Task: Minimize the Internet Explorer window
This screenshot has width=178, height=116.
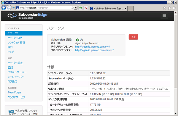Action: (x=169, y=2)
